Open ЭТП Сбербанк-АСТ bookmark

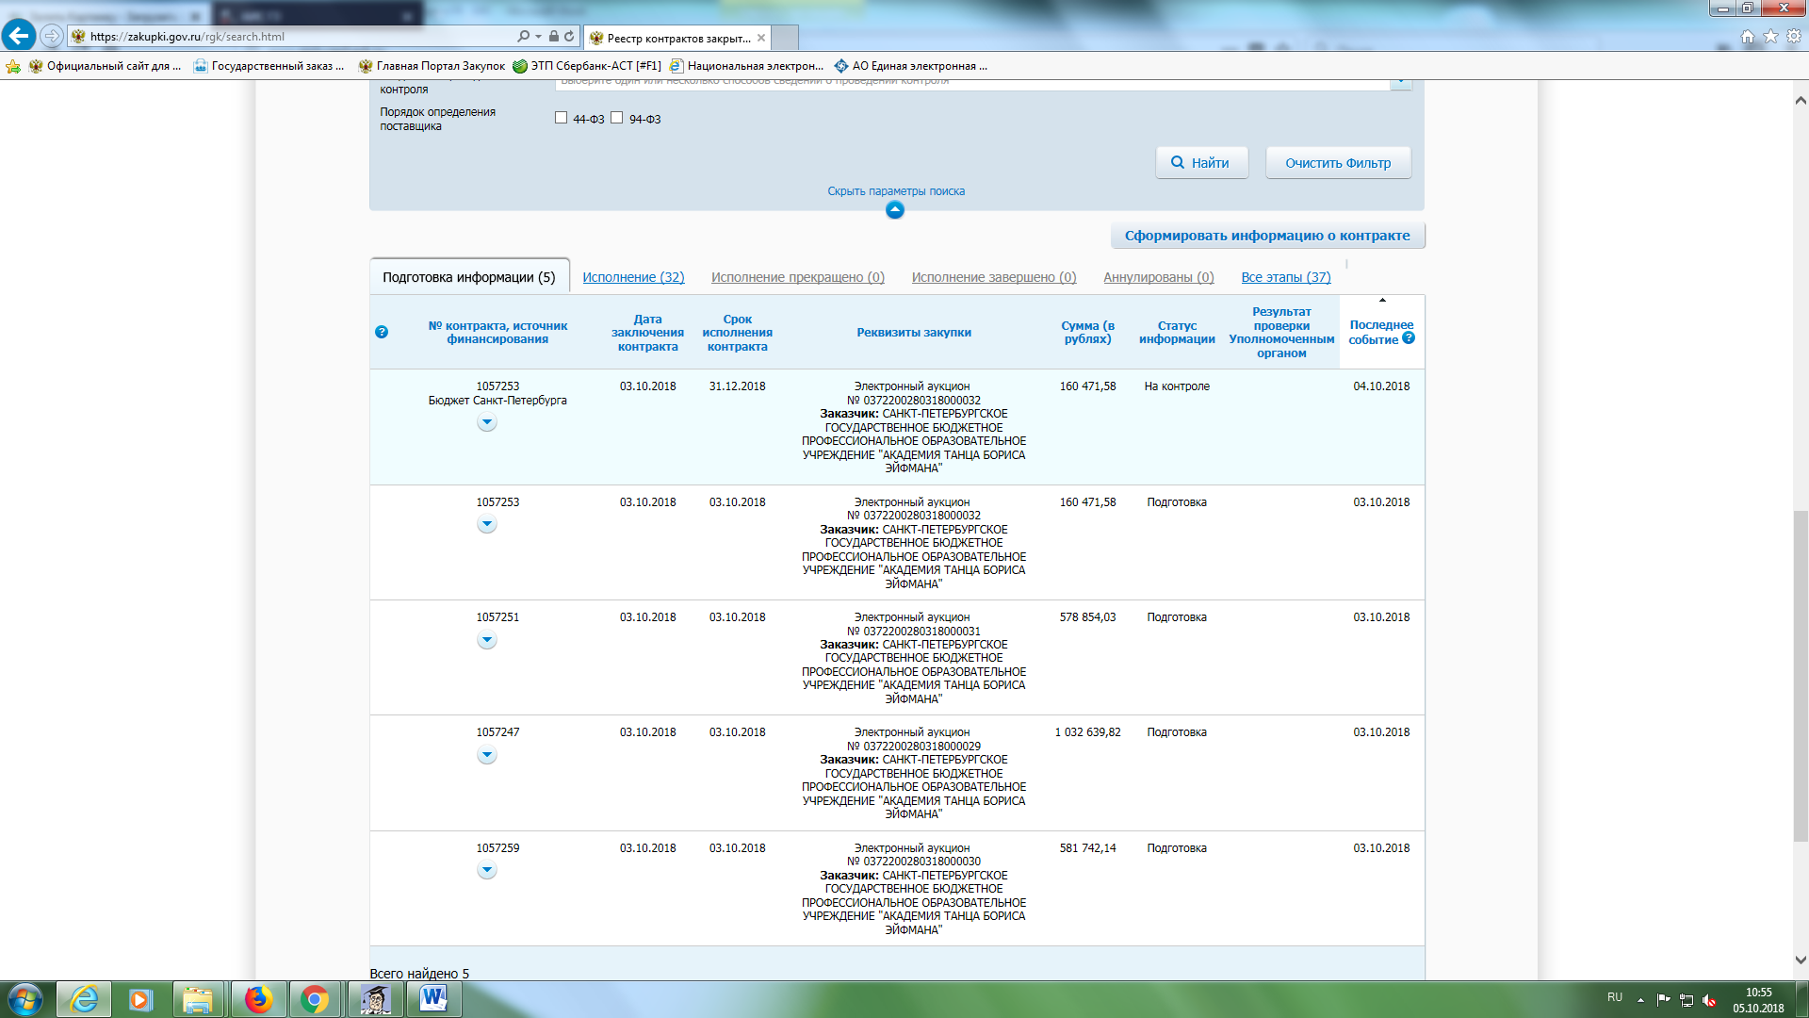[x=588, y=66]
